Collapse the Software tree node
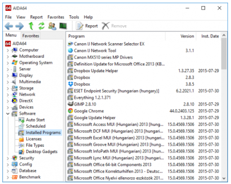 [x=8, y=114]
